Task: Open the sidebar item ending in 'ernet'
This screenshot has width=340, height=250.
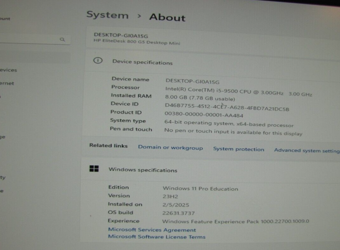Action: 7,83
